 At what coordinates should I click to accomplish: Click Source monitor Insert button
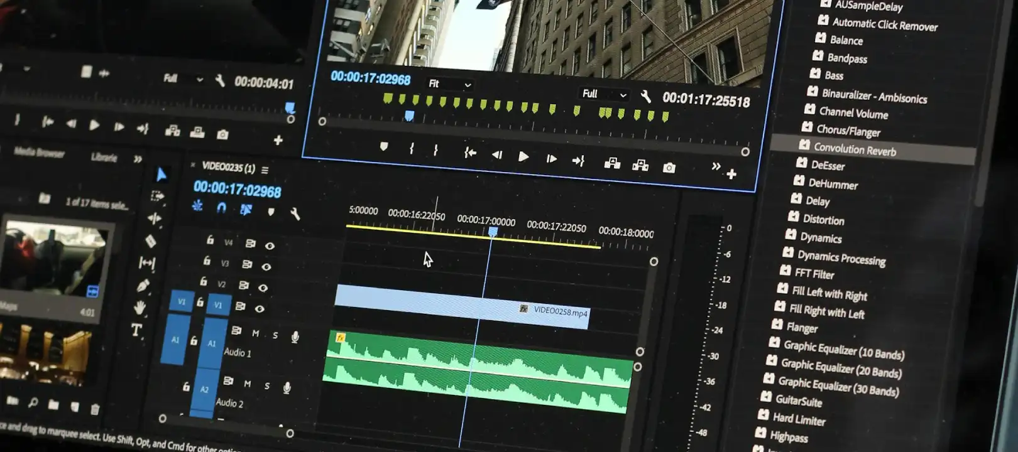click(172, 131)
